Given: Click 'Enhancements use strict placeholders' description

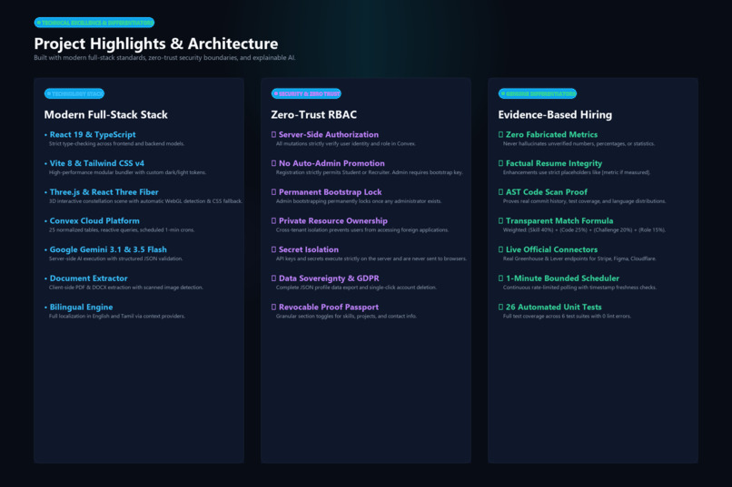Looking at the screenshot, I should click(577, 172).
